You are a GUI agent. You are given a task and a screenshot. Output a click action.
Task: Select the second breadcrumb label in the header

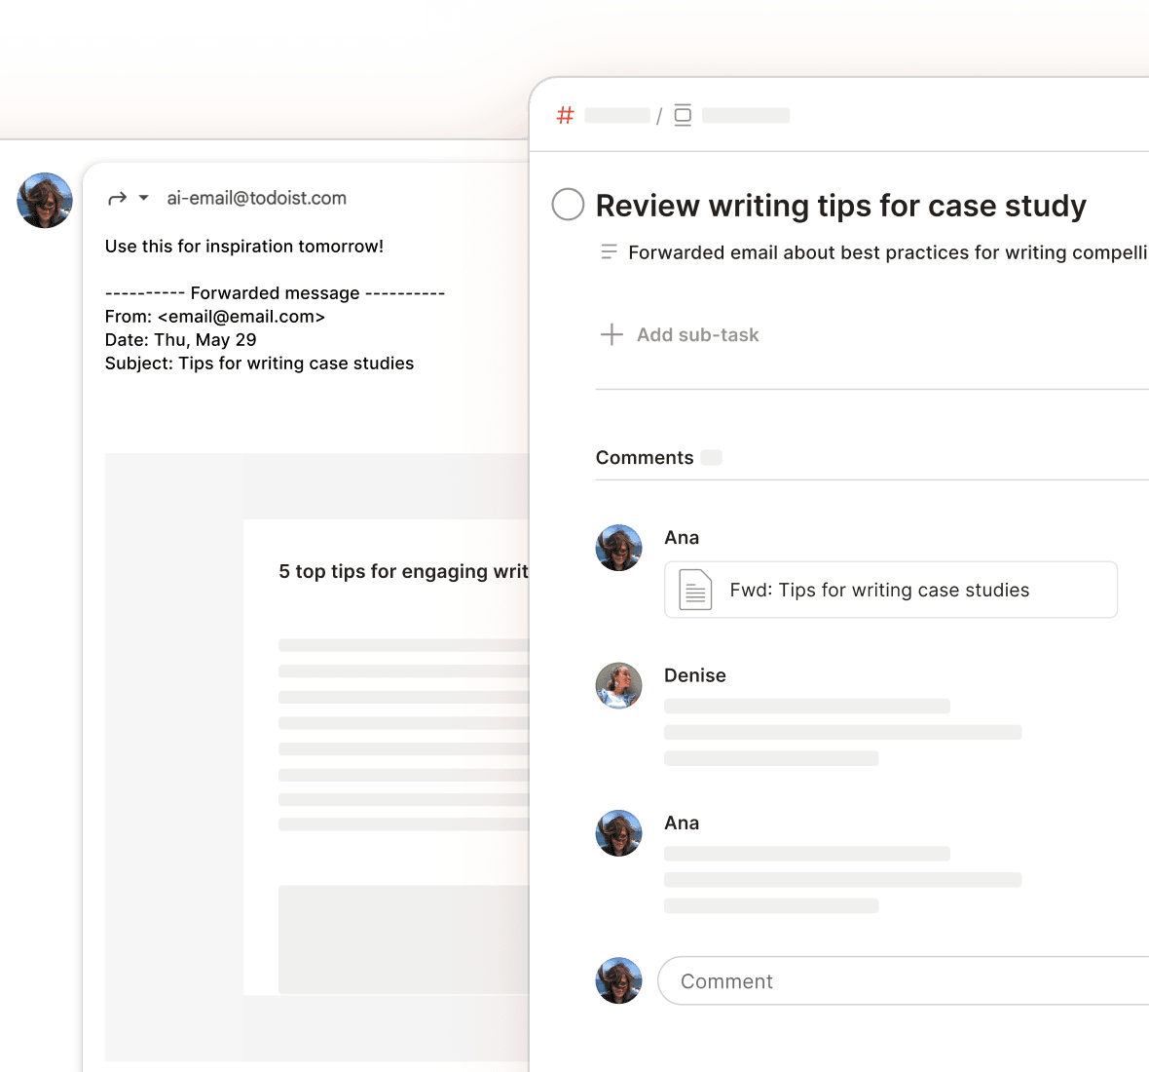pyautogui.click(x=744, y=114)
